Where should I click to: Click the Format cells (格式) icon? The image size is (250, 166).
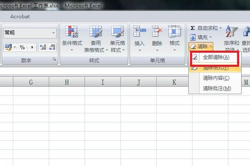(175, 32)
